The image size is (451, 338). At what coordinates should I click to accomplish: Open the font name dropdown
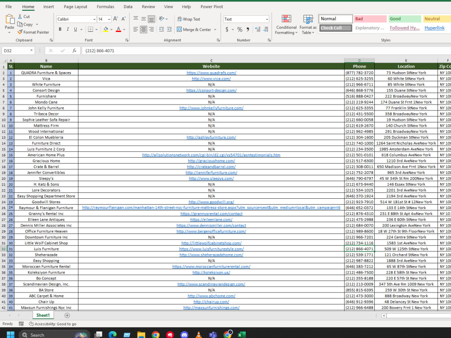pyautogui.click(x=94, y=19)
